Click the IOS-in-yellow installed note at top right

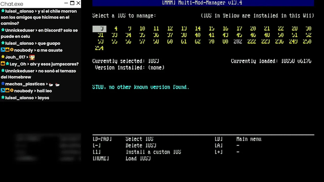[257, 16]
